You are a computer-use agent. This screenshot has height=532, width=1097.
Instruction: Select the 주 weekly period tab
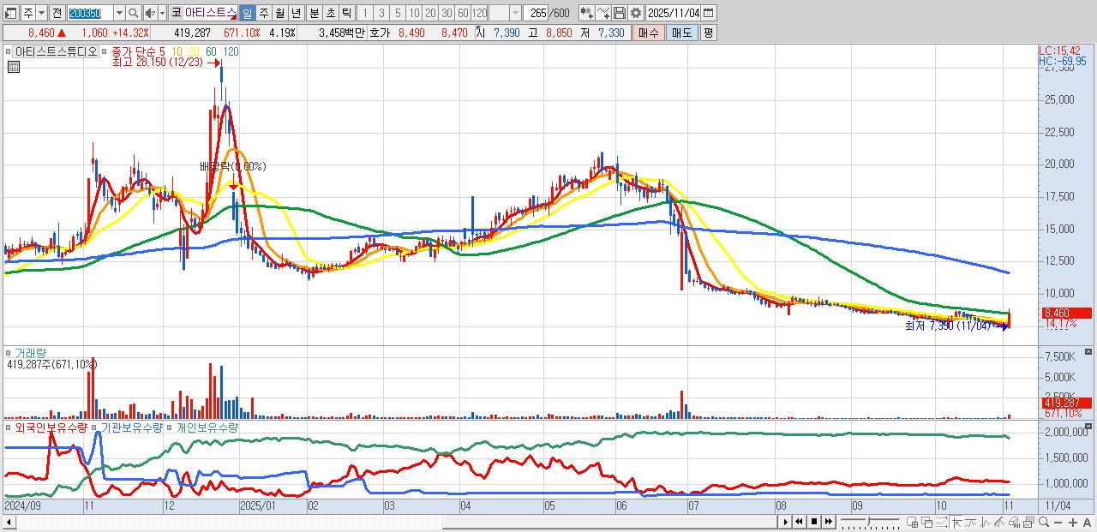click(263, 13)
